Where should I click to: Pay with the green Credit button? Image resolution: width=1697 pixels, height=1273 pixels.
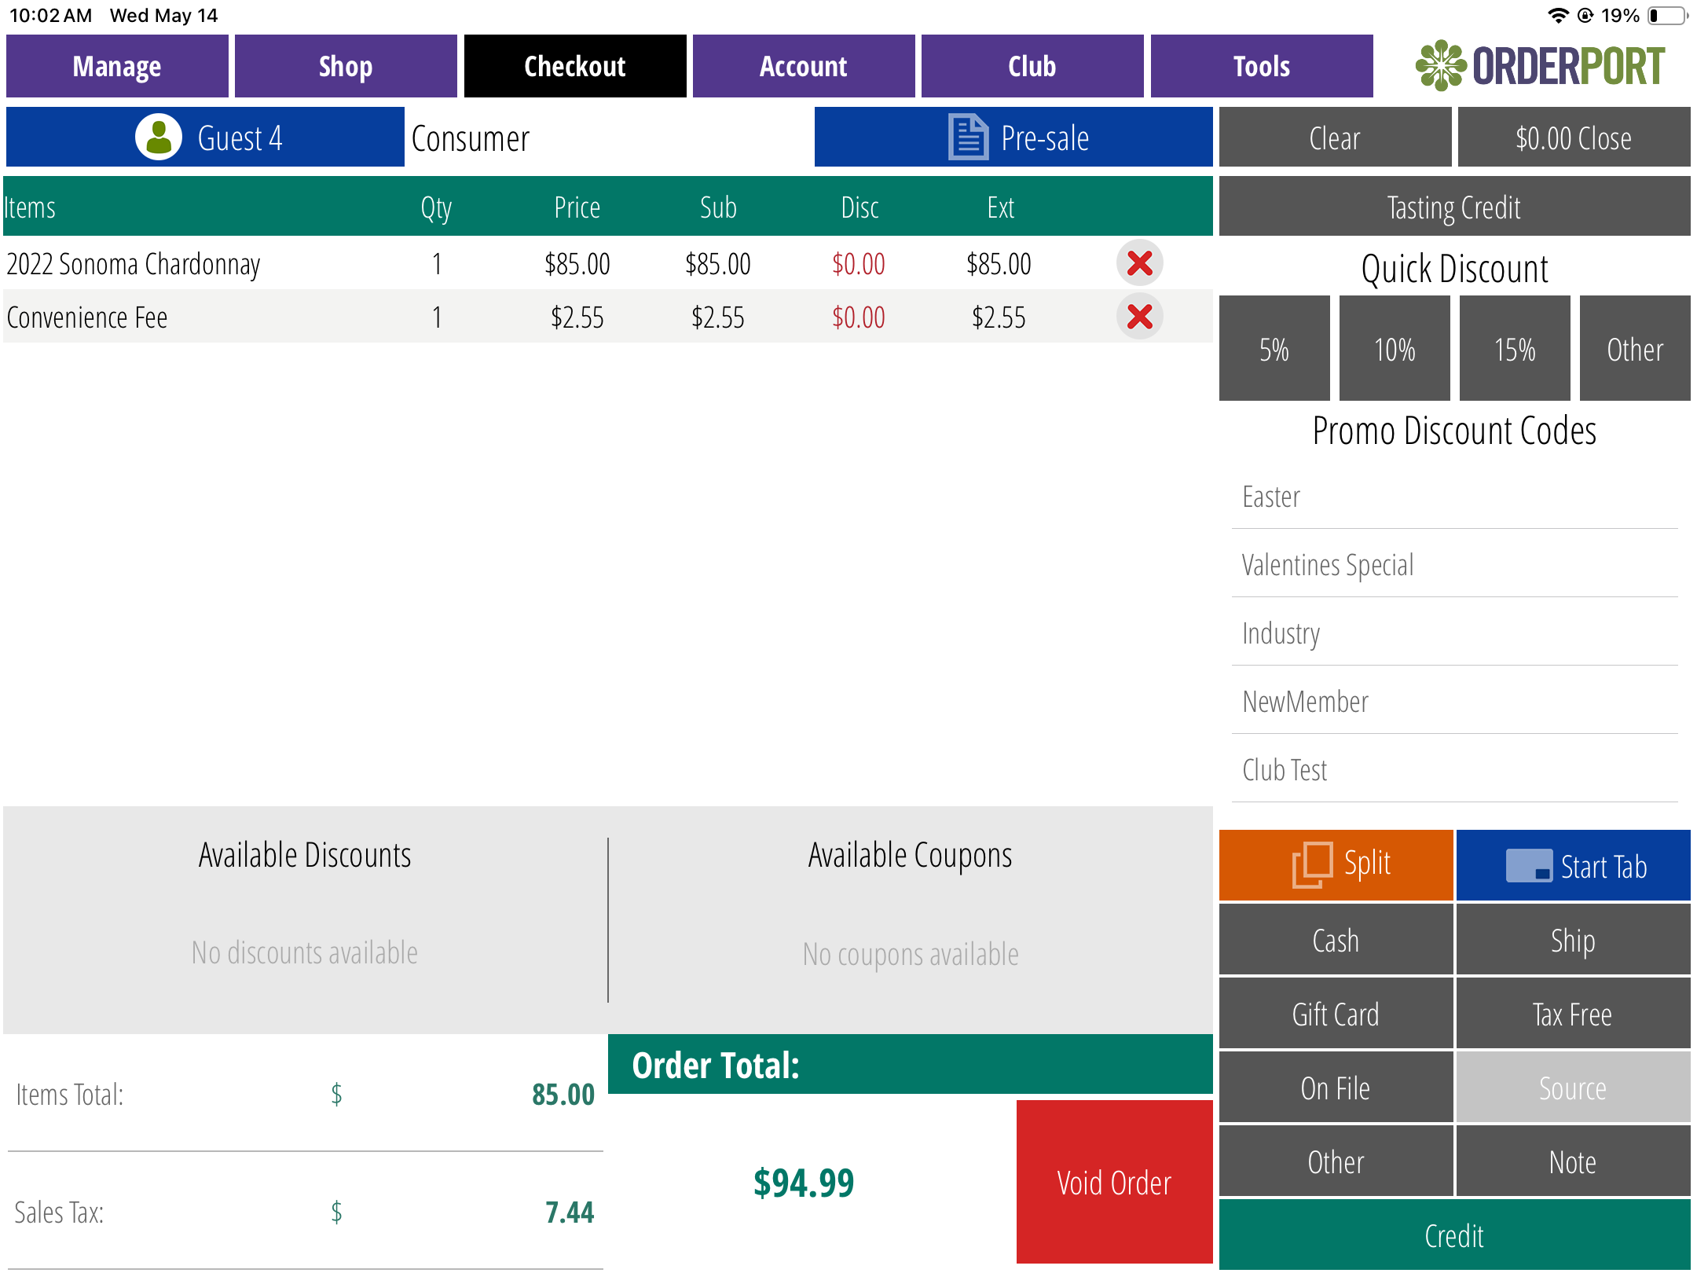pyautogui.click(x=1454, y=1236)
